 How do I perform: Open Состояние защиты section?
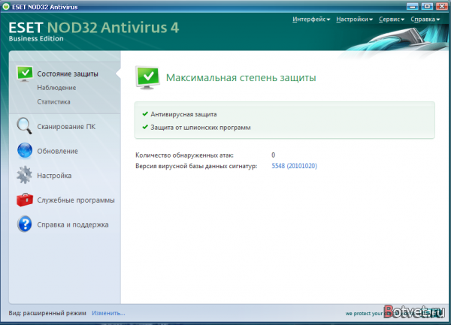68,74
